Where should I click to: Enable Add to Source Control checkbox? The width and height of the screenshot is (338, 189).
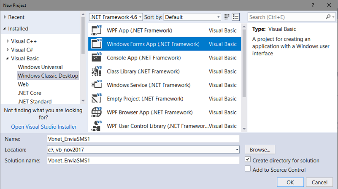[x=248, y=169]
